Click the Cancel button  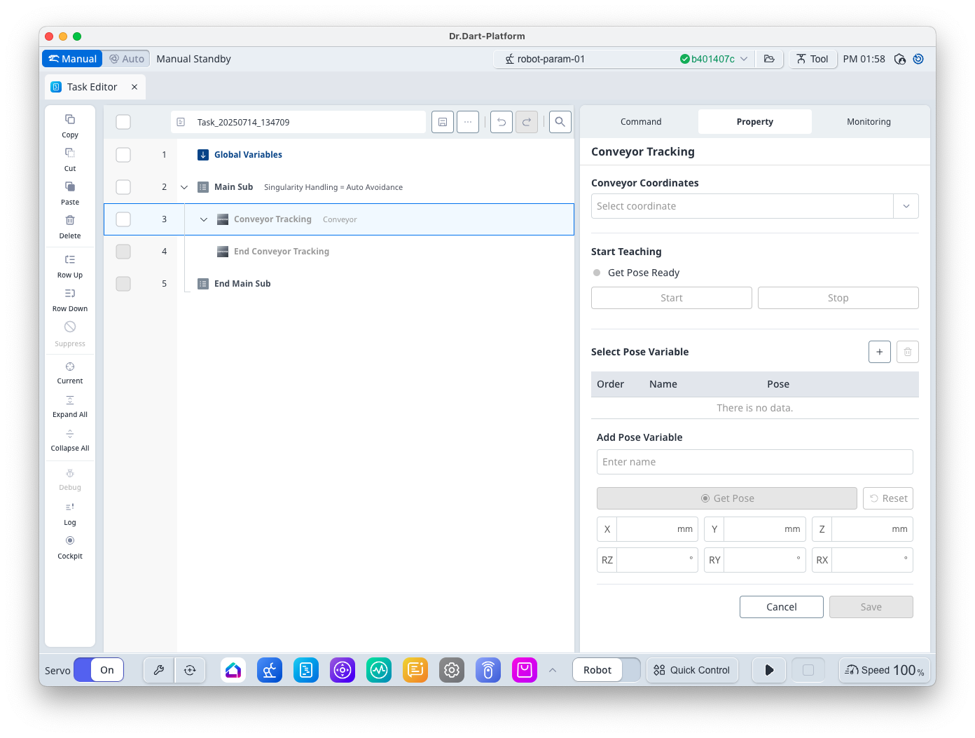coord(781,607)
